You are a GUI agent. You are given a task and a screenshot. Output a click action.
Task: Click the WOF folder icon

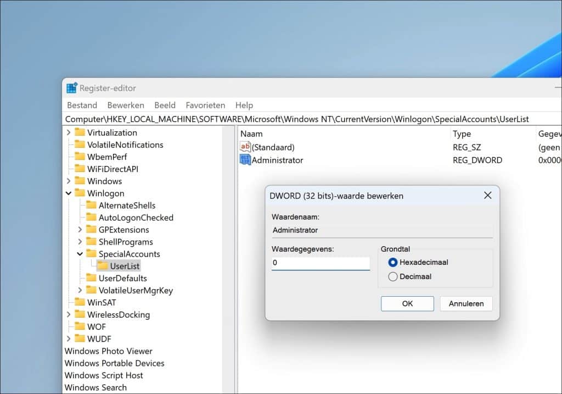tap(80, 326)
